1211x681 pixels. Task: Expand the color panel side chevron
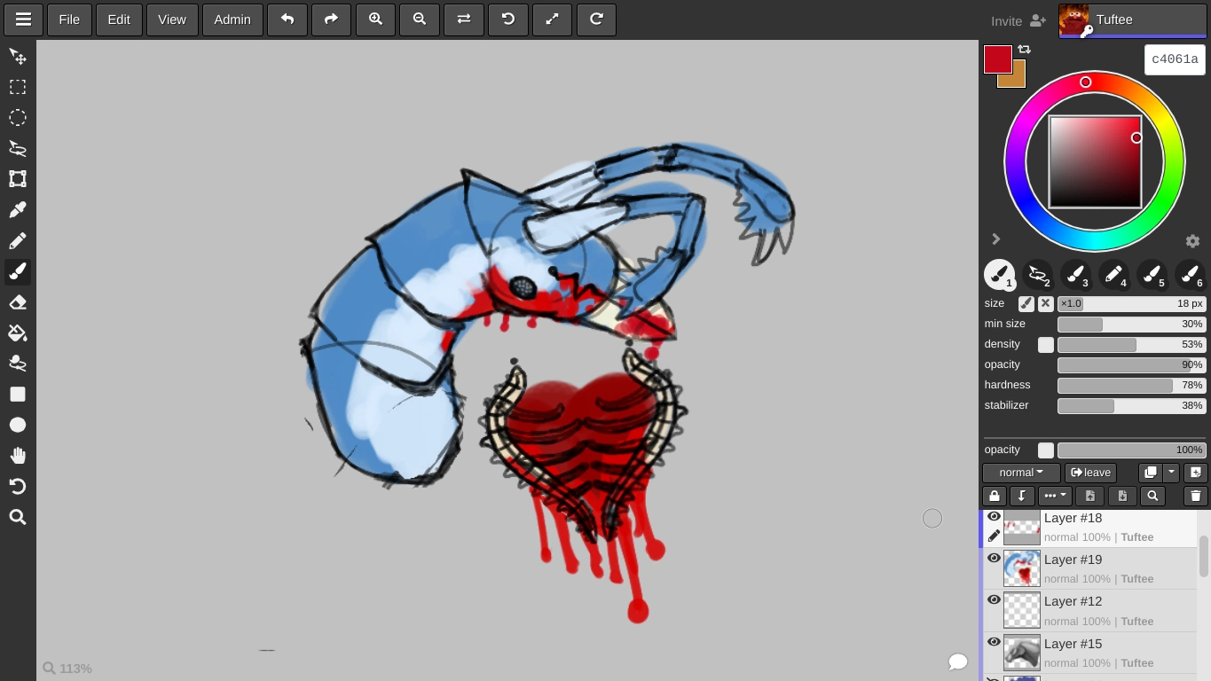pyautogui.click(x=995, y=239)
